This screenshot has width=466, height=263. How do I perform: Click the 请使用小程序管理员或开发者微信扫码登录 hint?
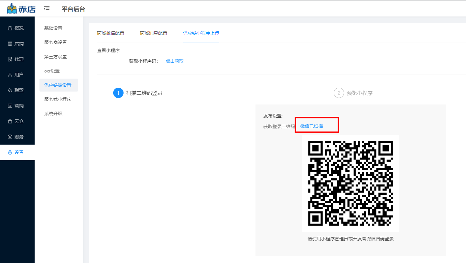(351, 239)
